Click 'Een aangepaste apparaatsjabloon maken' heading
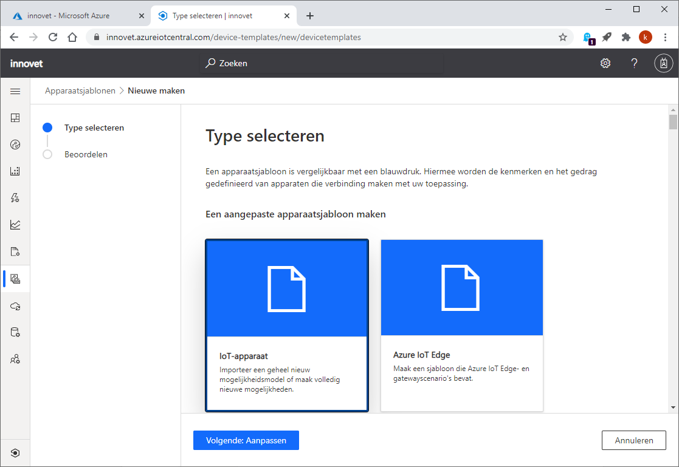 (296, 214)
